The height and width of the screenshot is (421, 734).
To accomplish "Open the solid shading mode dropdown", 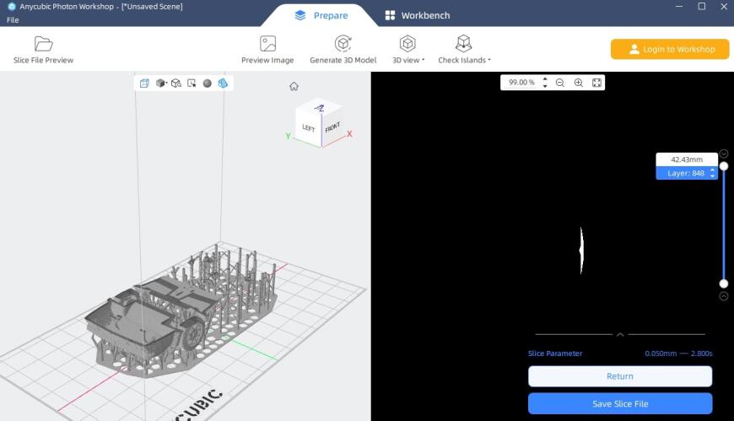I will pos(161,84).
